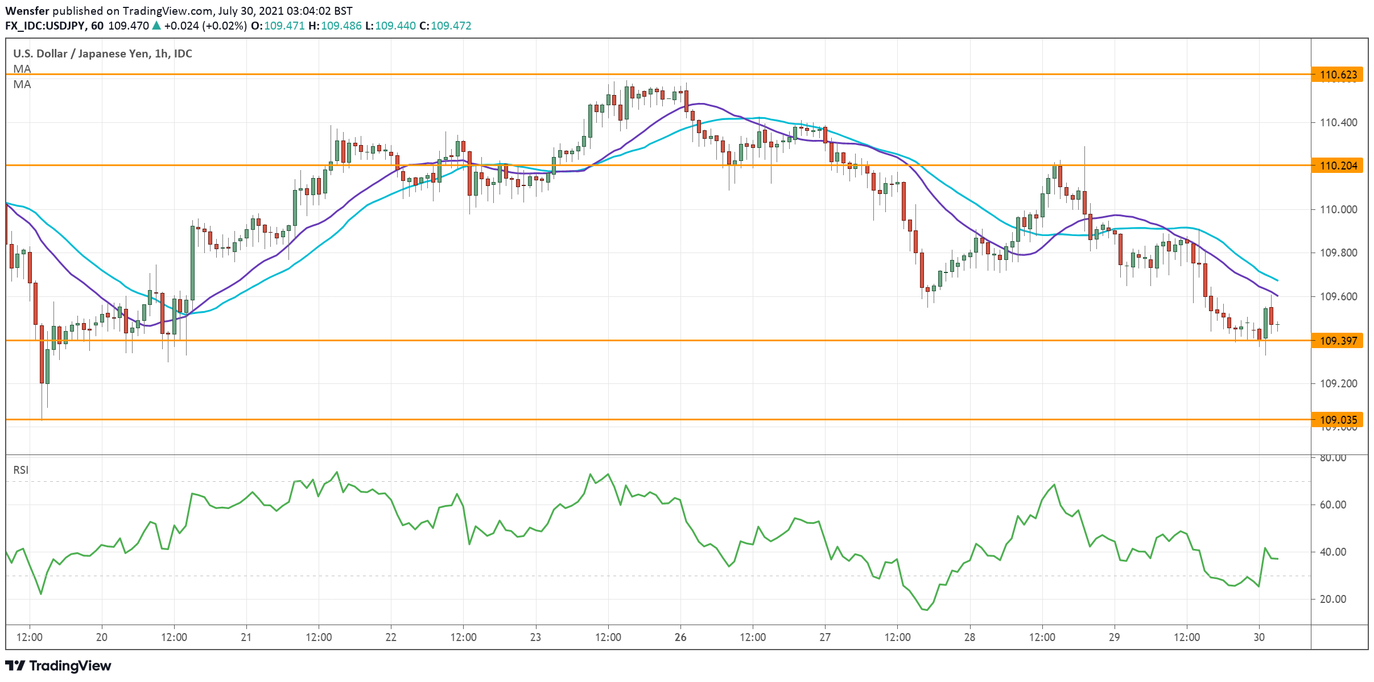Click the RSI indicator label
This screenshot has height=682, width=1374.
22,469
